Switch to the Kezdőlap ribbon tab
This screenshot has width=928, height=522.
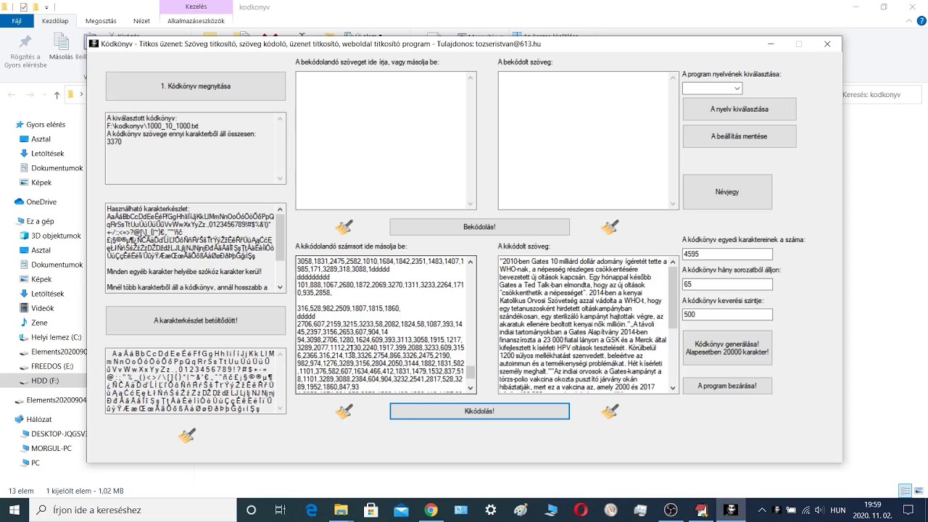point(55,21)
